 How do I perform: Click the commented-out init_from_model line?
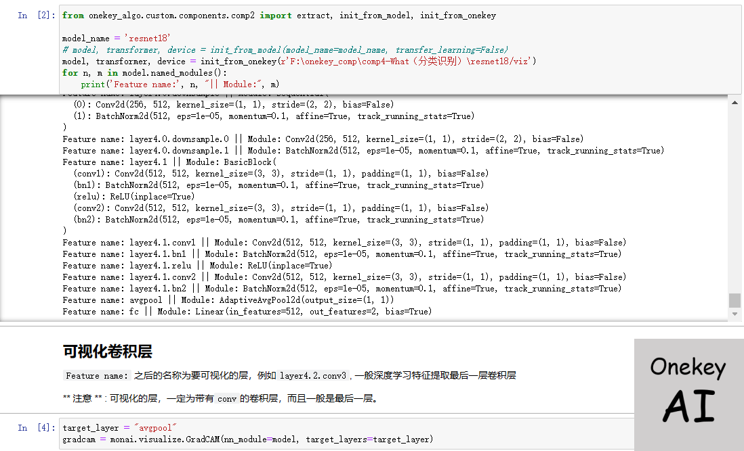point(285,50)
